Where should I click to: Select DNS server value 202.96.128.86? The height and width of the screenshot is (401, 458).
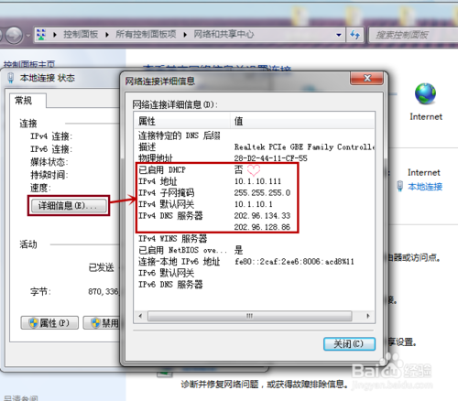pos(262,227)
